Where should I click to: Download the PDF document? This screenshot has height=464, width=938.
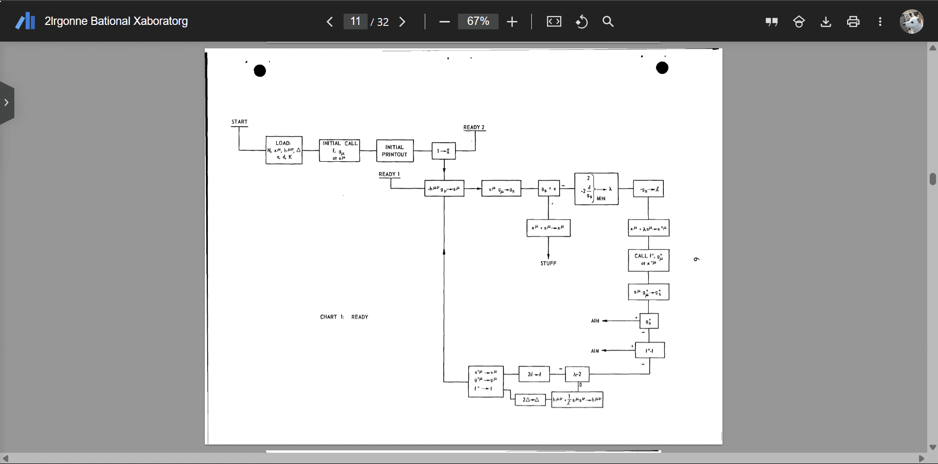coord(826,21)
